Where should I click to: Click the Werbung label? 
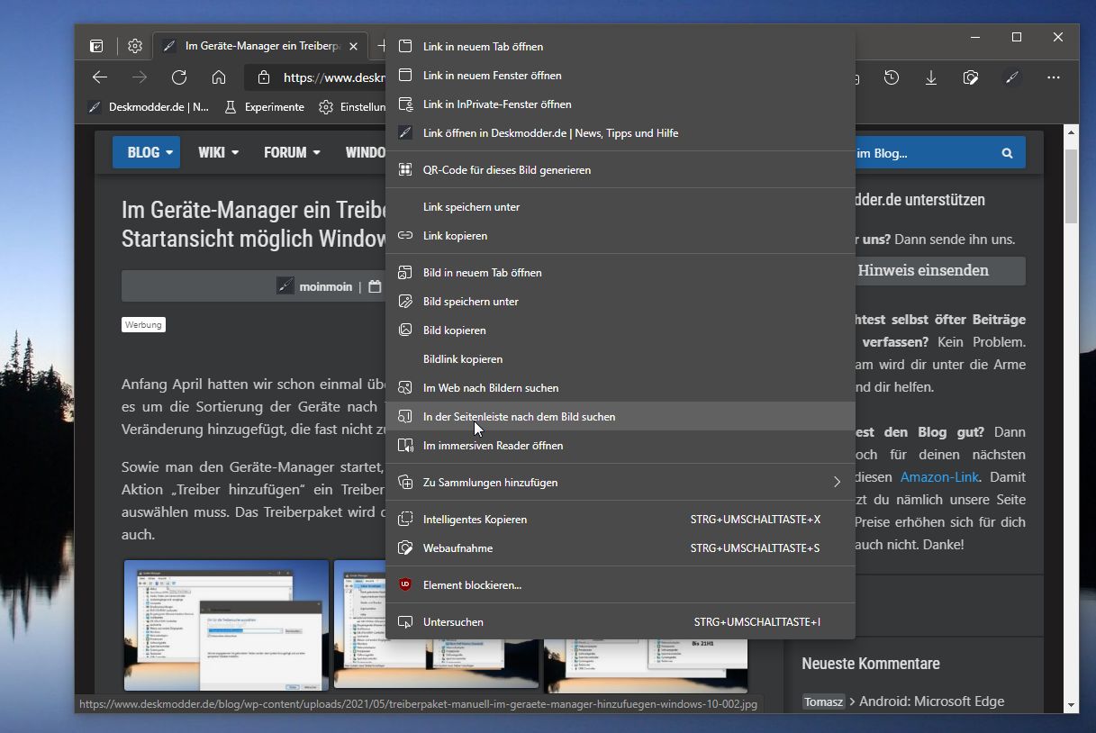[x=143, y=324]
